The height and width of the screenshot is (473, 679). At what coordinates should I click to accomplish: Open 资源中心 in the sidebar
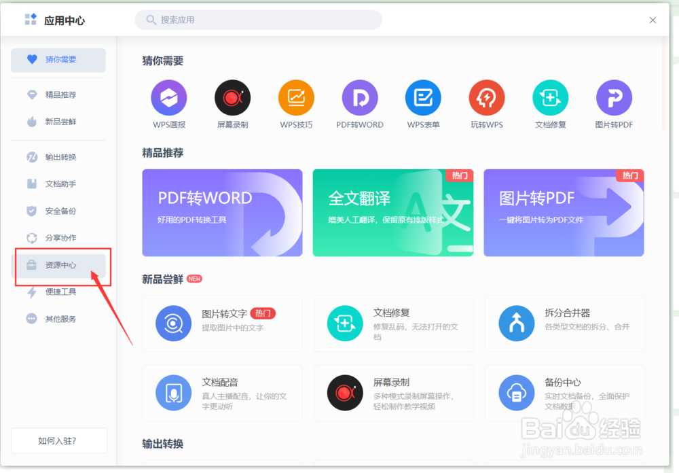click(x=58, y=265)
